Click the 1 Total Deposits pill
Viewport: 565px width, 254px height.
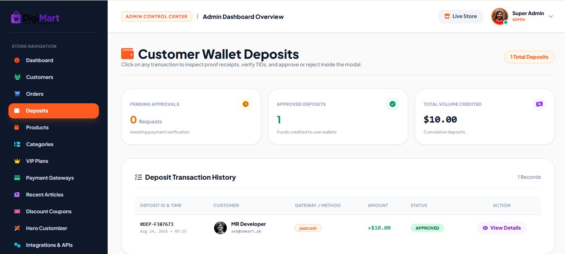pyautogui.click(x=529, y=57)
